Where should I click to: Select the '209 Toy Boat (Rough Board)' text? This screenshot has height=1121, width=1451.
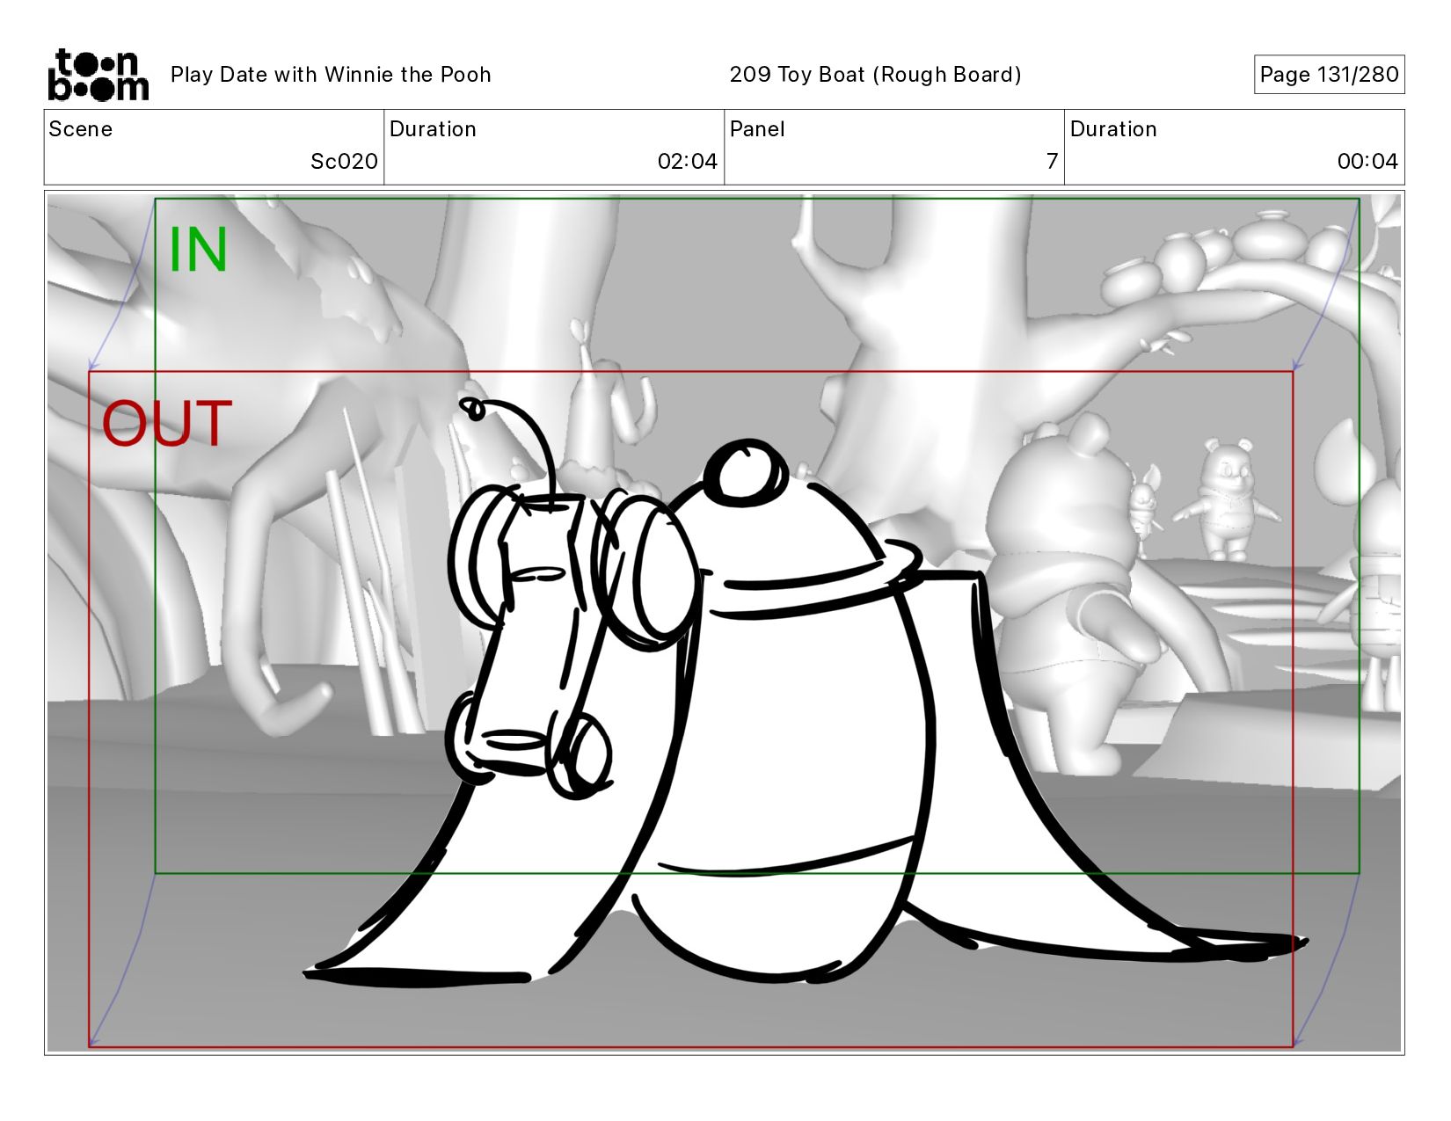click(x=875, y=75)
